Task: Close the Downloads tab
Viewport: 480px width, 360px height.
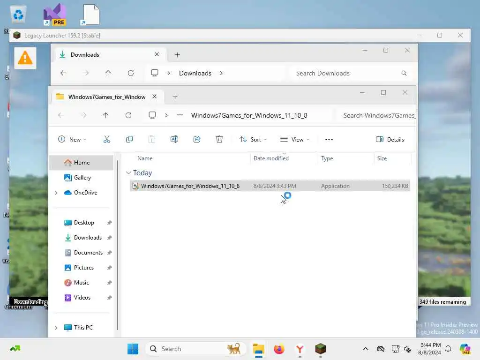Action: tap(157, 54)
